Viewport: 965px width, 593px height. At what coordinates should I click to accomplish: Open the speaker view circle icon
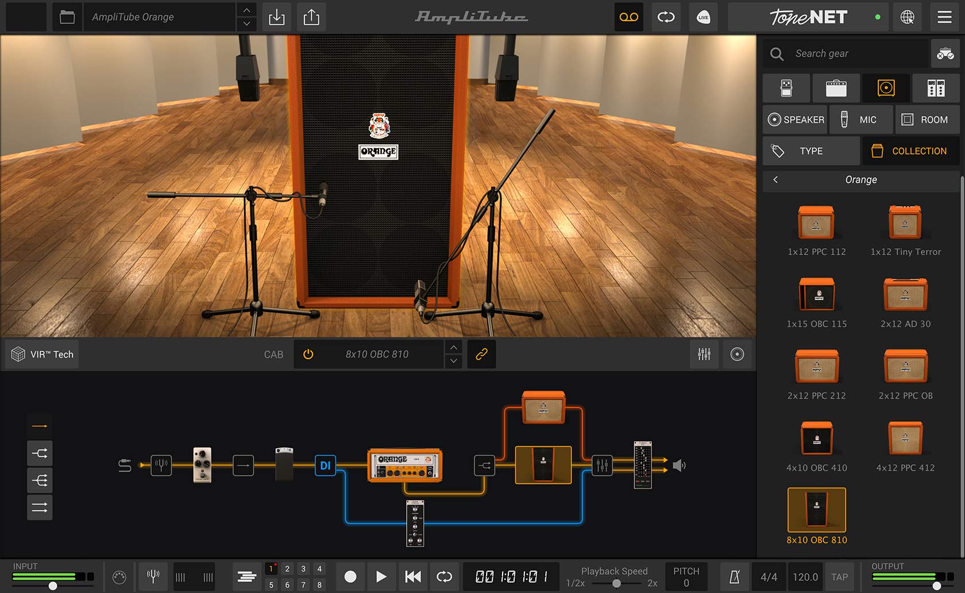(x=737, y=355)
